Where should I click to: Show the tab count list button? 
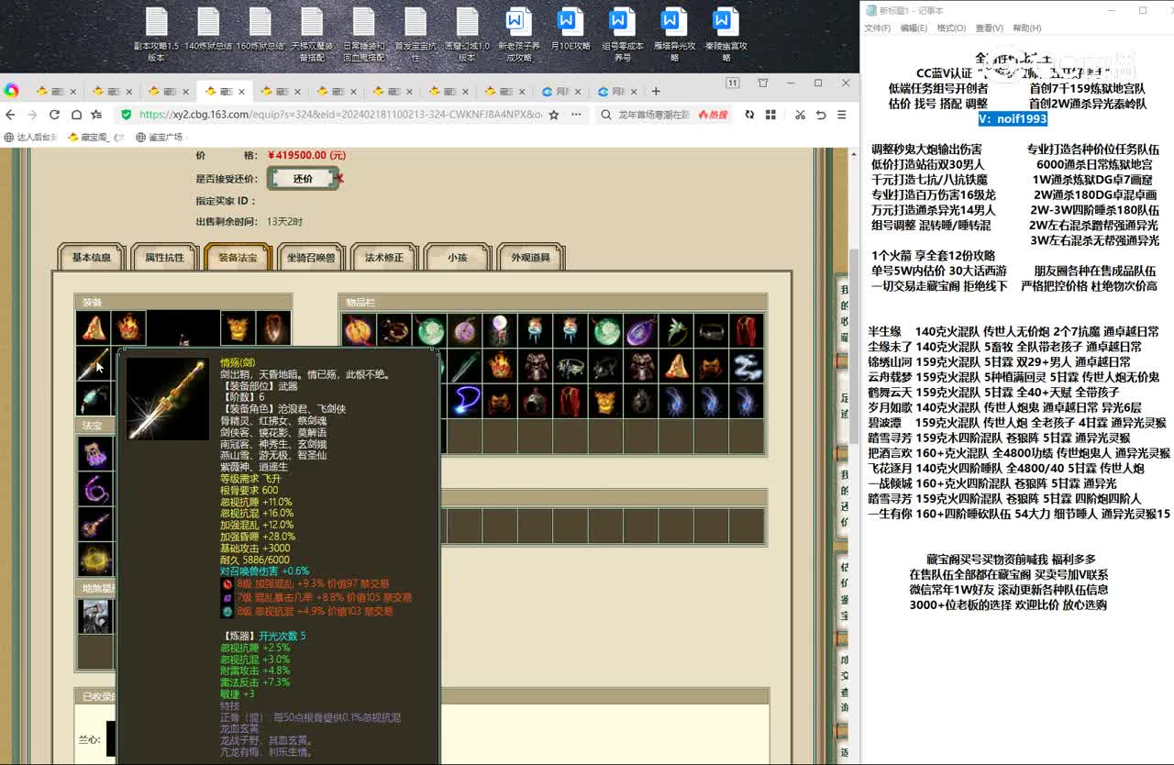click(x=733, y=83)
